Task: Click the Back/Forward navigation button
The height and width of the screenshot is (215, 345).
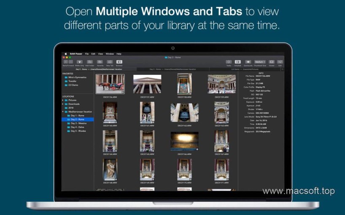Action: pyautogui.click(x=67, y=62)
